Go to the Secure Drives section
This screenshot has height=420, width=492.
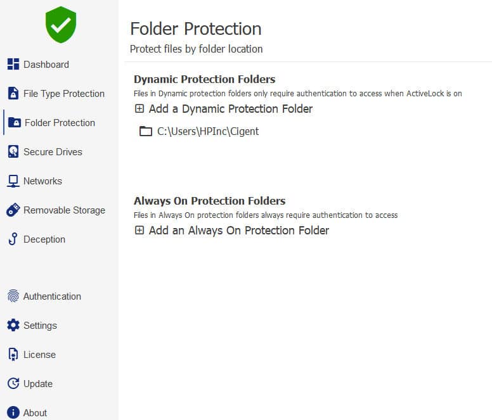(x=53, y=151)
